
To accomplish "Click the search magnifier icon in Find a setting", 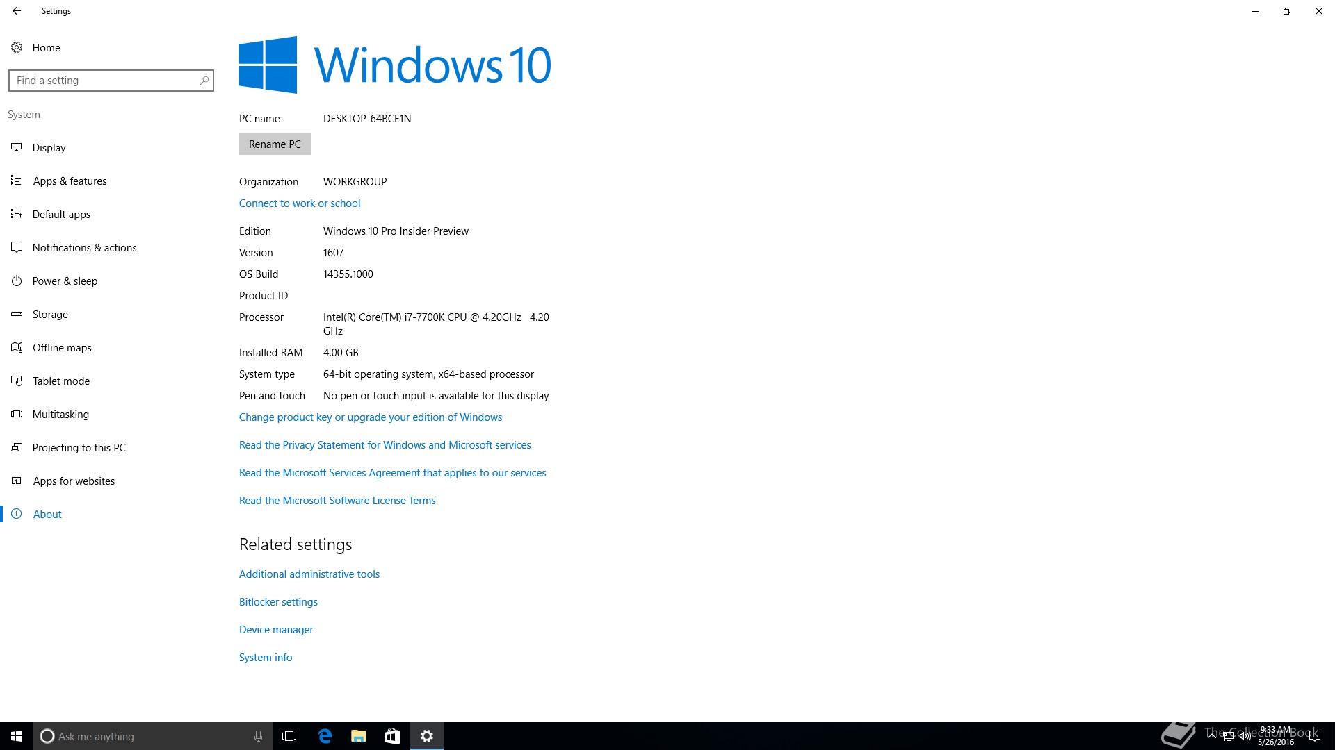I will pos(204,81).
